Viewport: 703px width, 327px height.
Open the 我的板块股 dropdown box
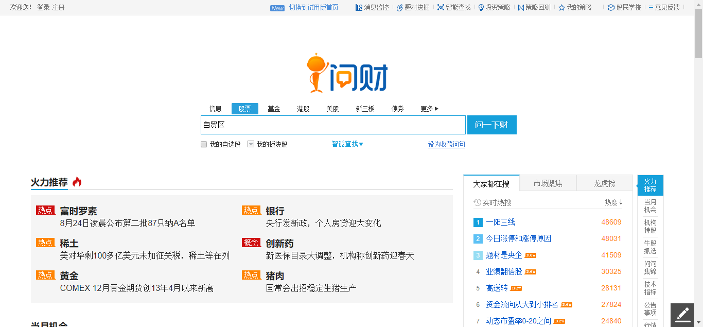point(251,144)
